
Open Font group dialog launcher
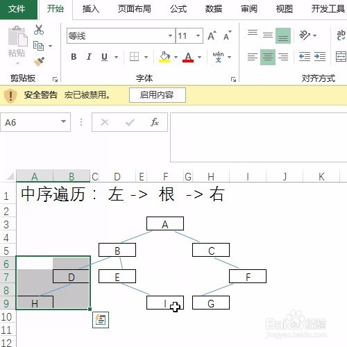pyautogui.click(x=233, y=79)
